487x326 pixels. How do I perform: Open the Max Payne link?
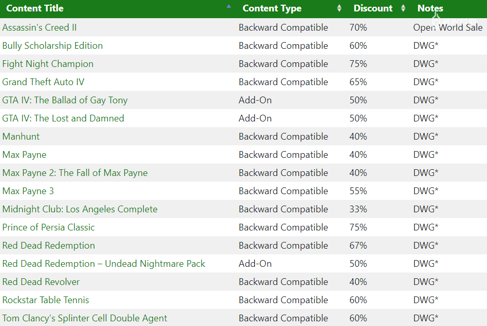coord(24,155)
